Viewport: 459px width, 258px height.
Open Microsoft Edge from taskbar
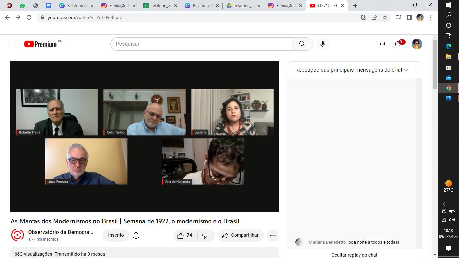coord(449,46)
